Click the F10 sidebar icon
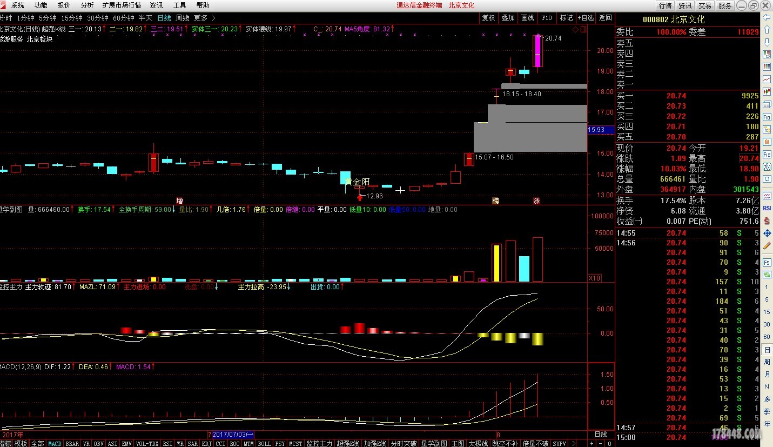The width and height of the screenshot is (773, 447). (x=767, y=117)
